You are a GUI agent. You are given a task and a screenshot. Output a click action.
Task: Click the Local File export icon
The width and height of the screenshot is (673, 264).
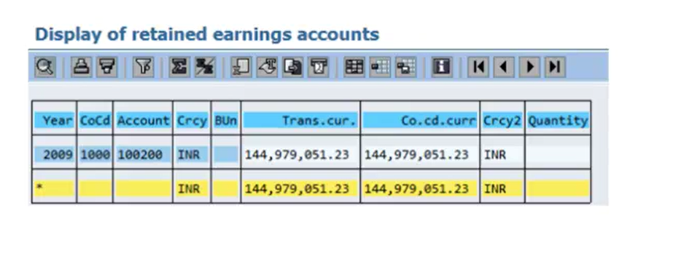pos(292,67)
